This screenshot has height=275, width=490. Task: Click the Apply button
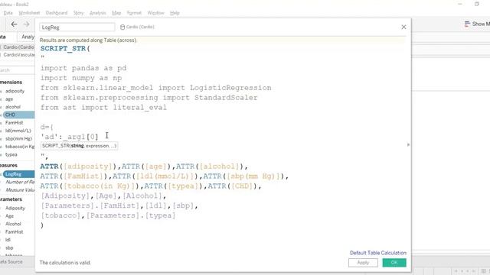363,263
